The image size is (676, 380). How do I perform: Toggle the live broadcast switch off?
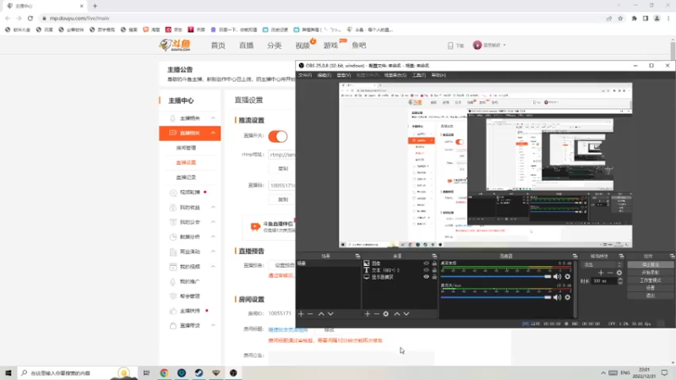click(x=278, y=136)
